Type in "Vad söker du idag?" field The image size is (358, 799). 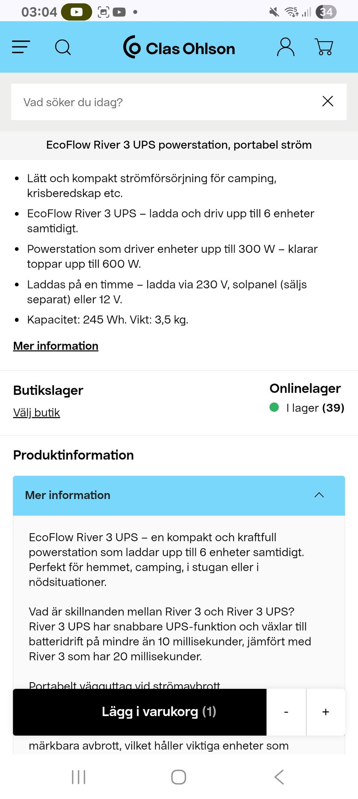point(164,102)
